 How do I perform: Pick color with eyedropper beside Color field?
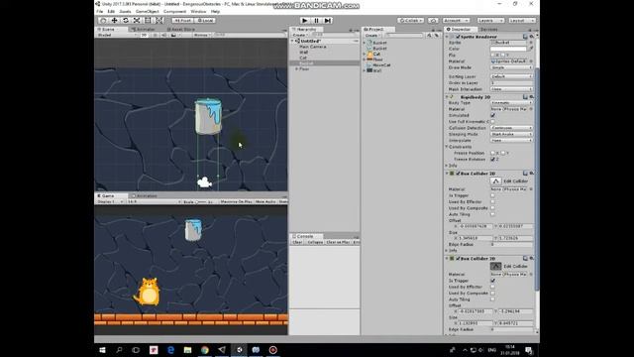pyautogui.click(x=531, y=49)
